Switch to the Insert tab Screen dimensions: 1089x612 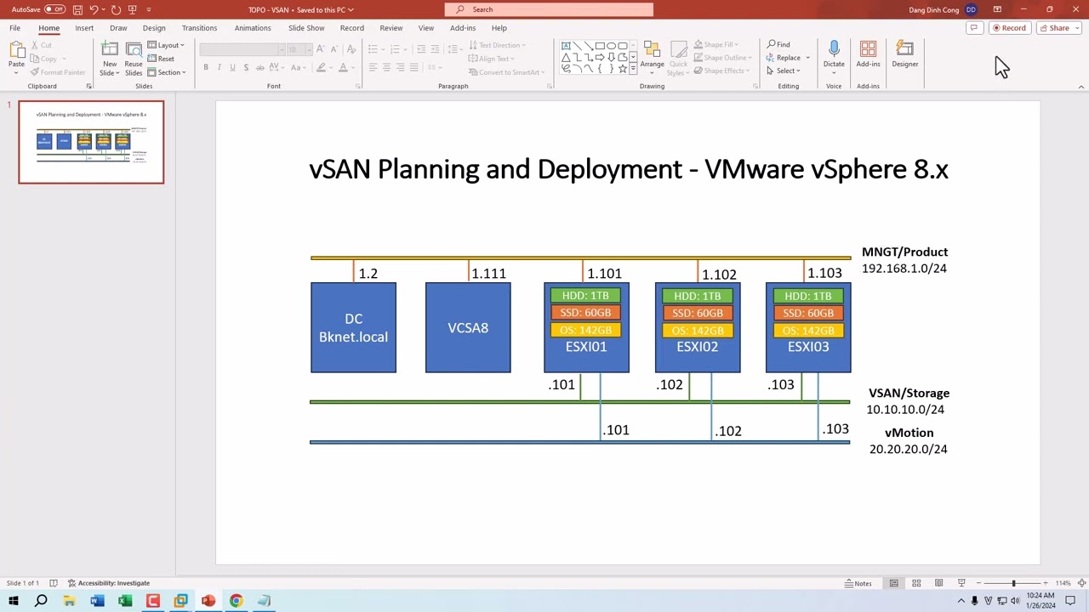click(x=84, y=28)
